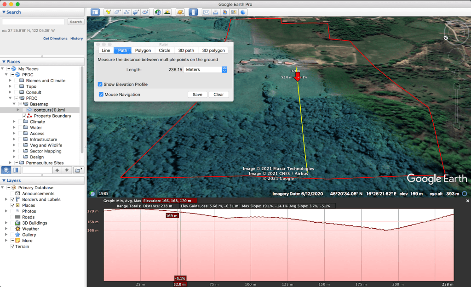This screenshot has width=471, height=287.
Task: Check the Announcements layer checkbox
Action: coord(12,194)
